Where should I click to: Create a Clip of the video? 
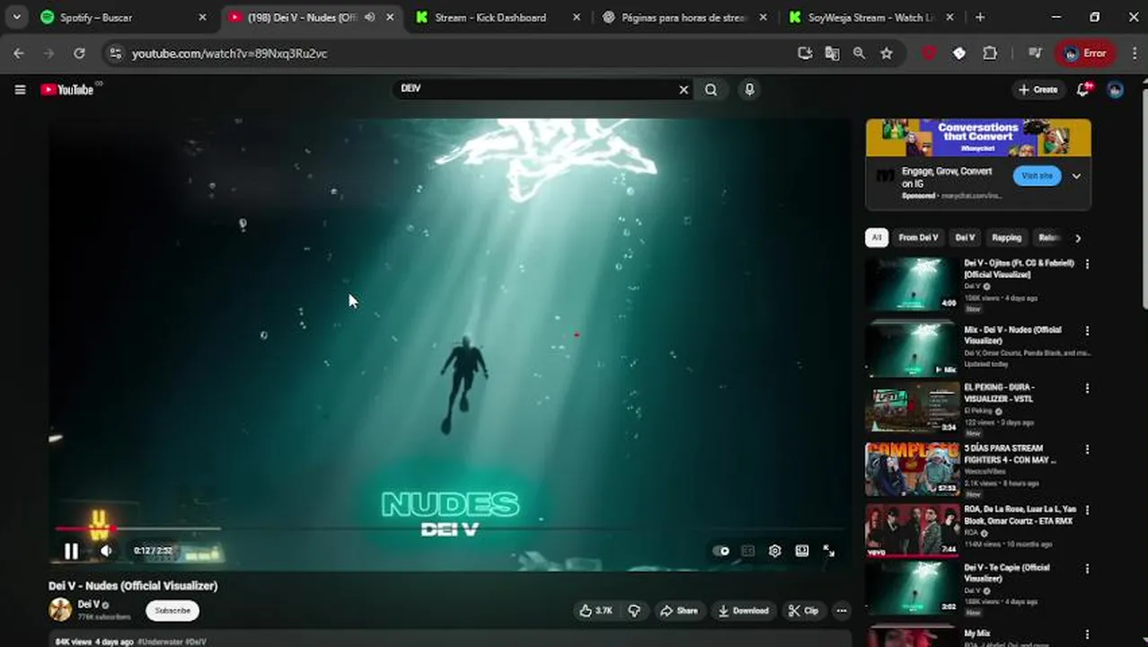click(x=803, y=610)
